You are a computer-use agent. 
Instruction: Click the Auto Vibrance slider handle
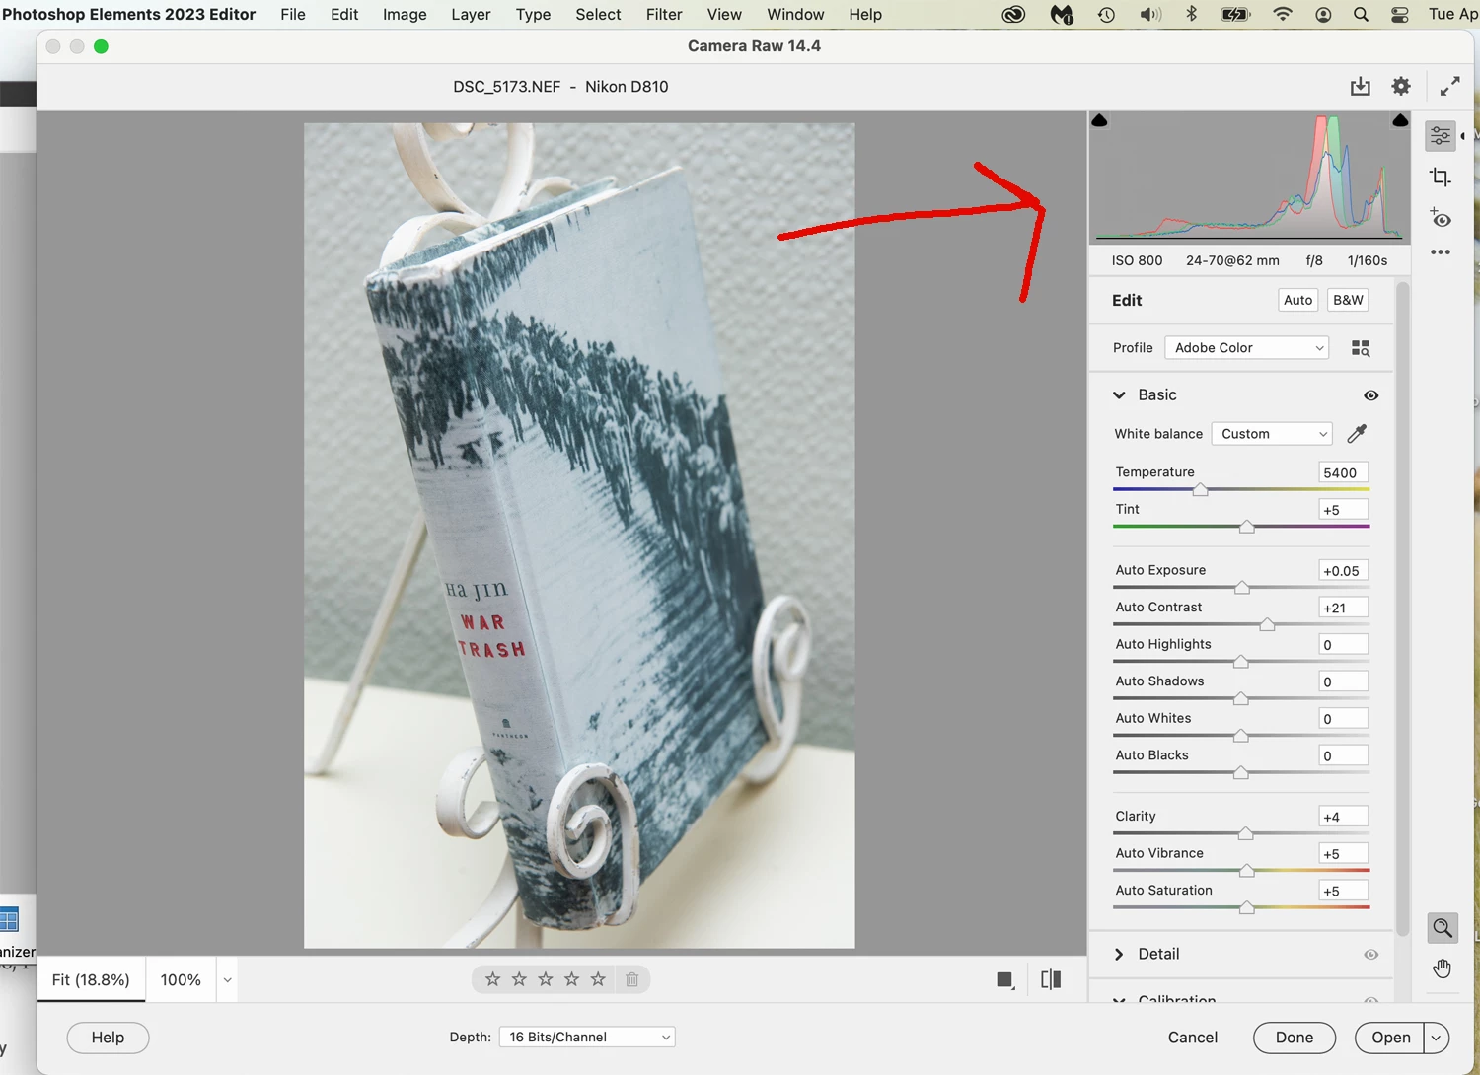pyautogui.click(x=1247, y=871)
